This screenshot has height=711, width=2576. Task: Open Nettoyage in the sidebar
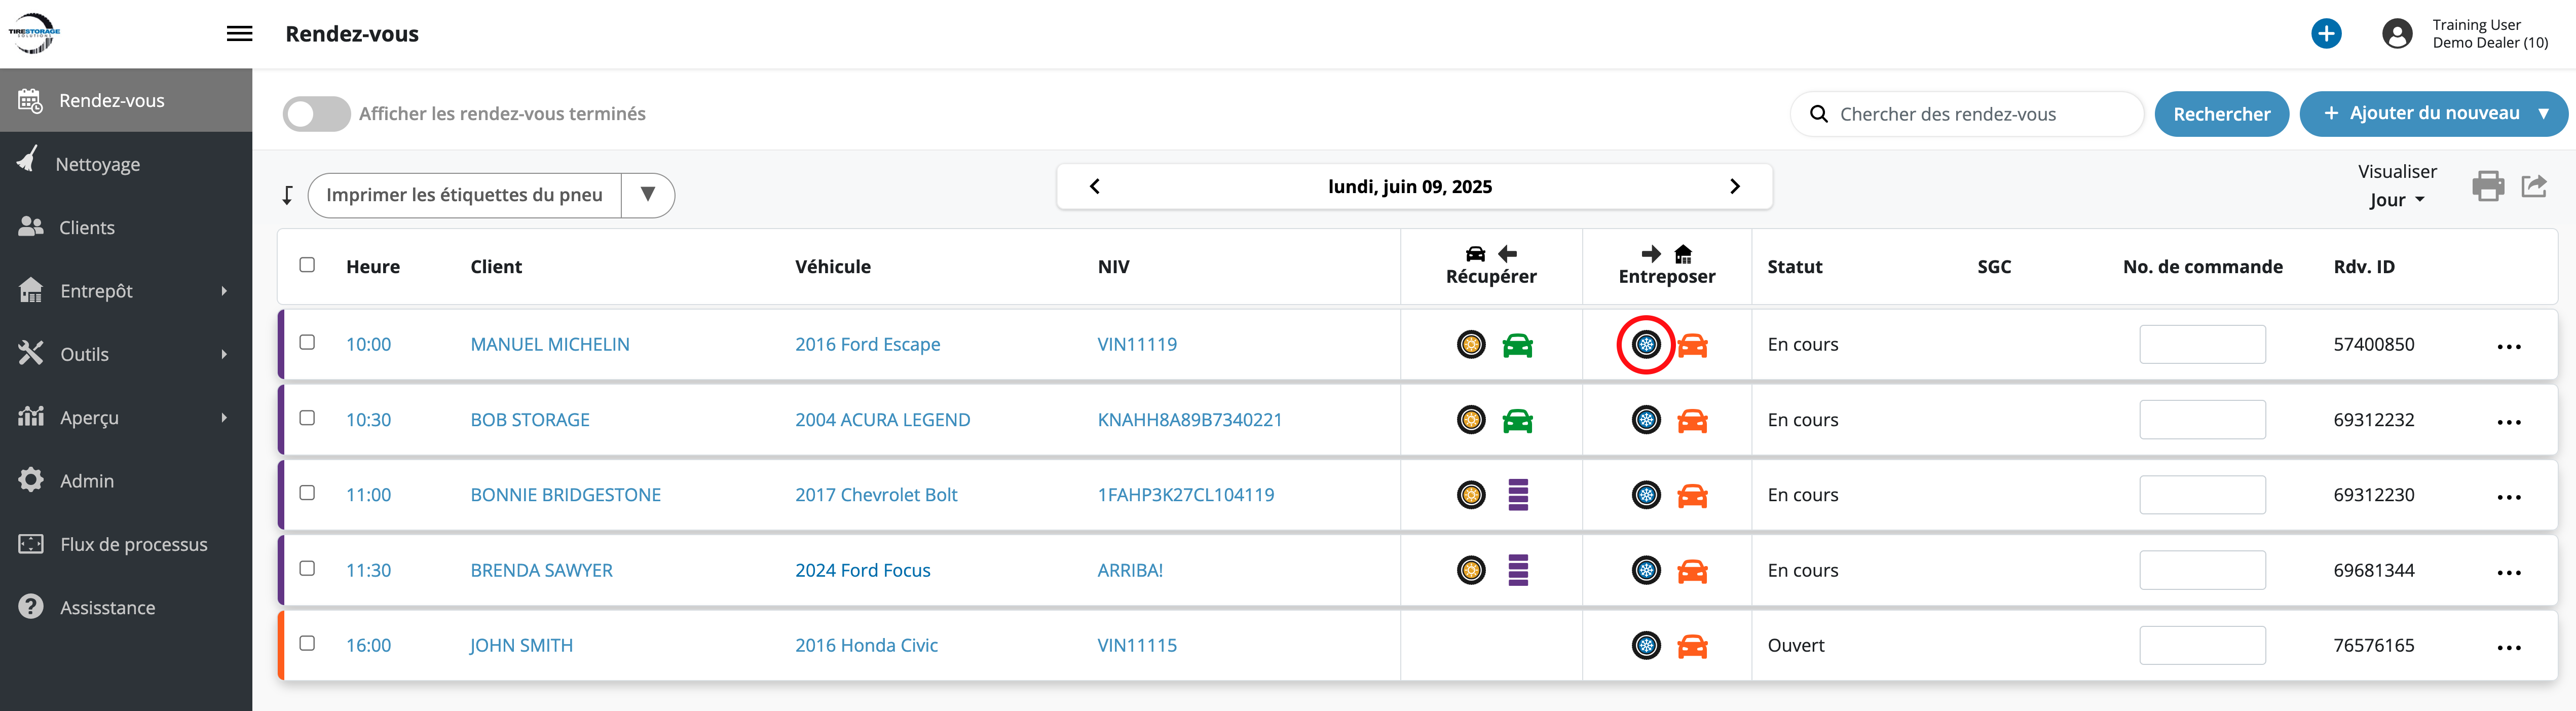click(97, 164)
